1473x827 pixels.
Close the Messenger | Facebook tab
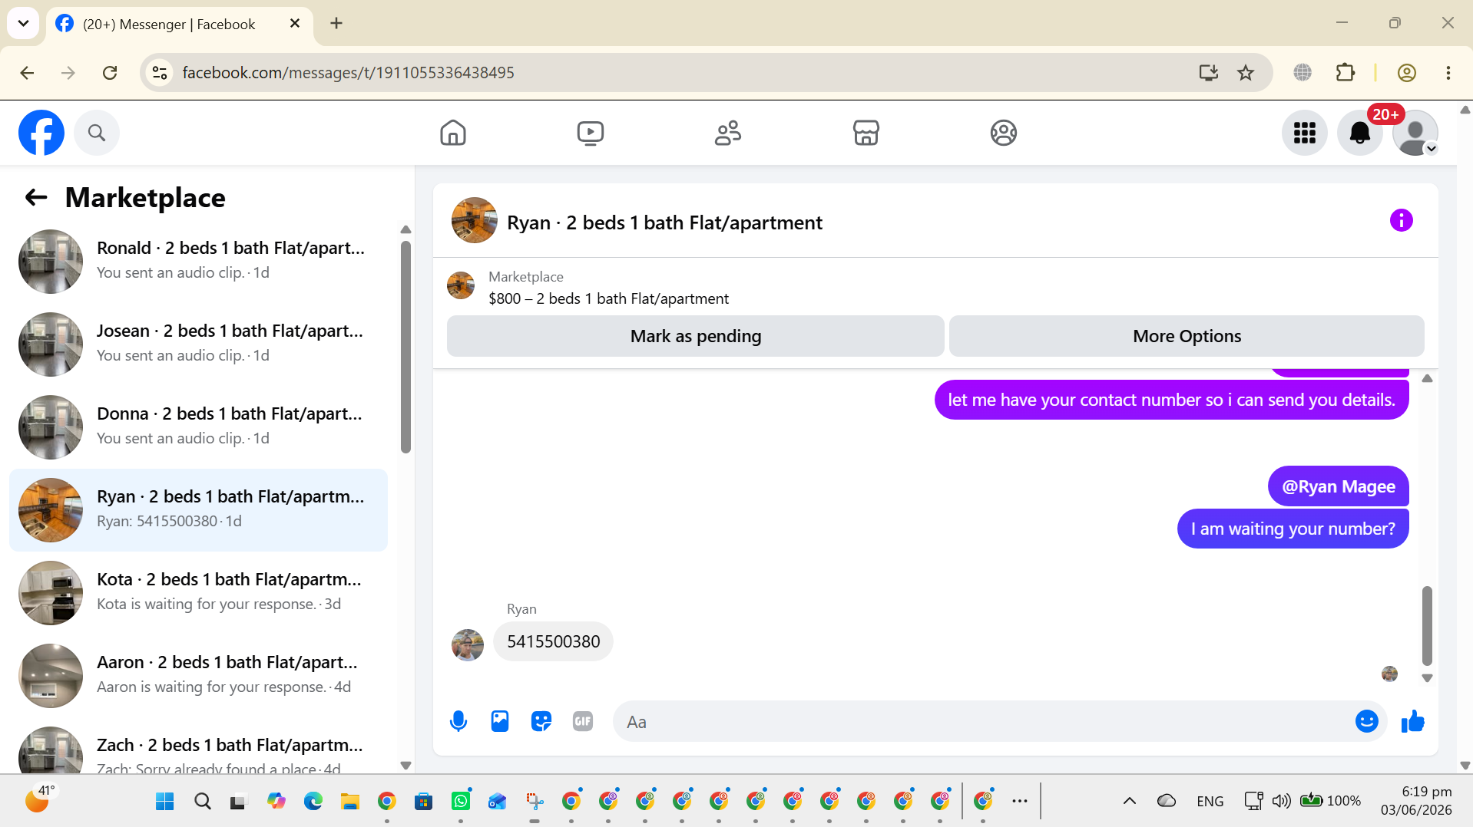click(295, 24)
